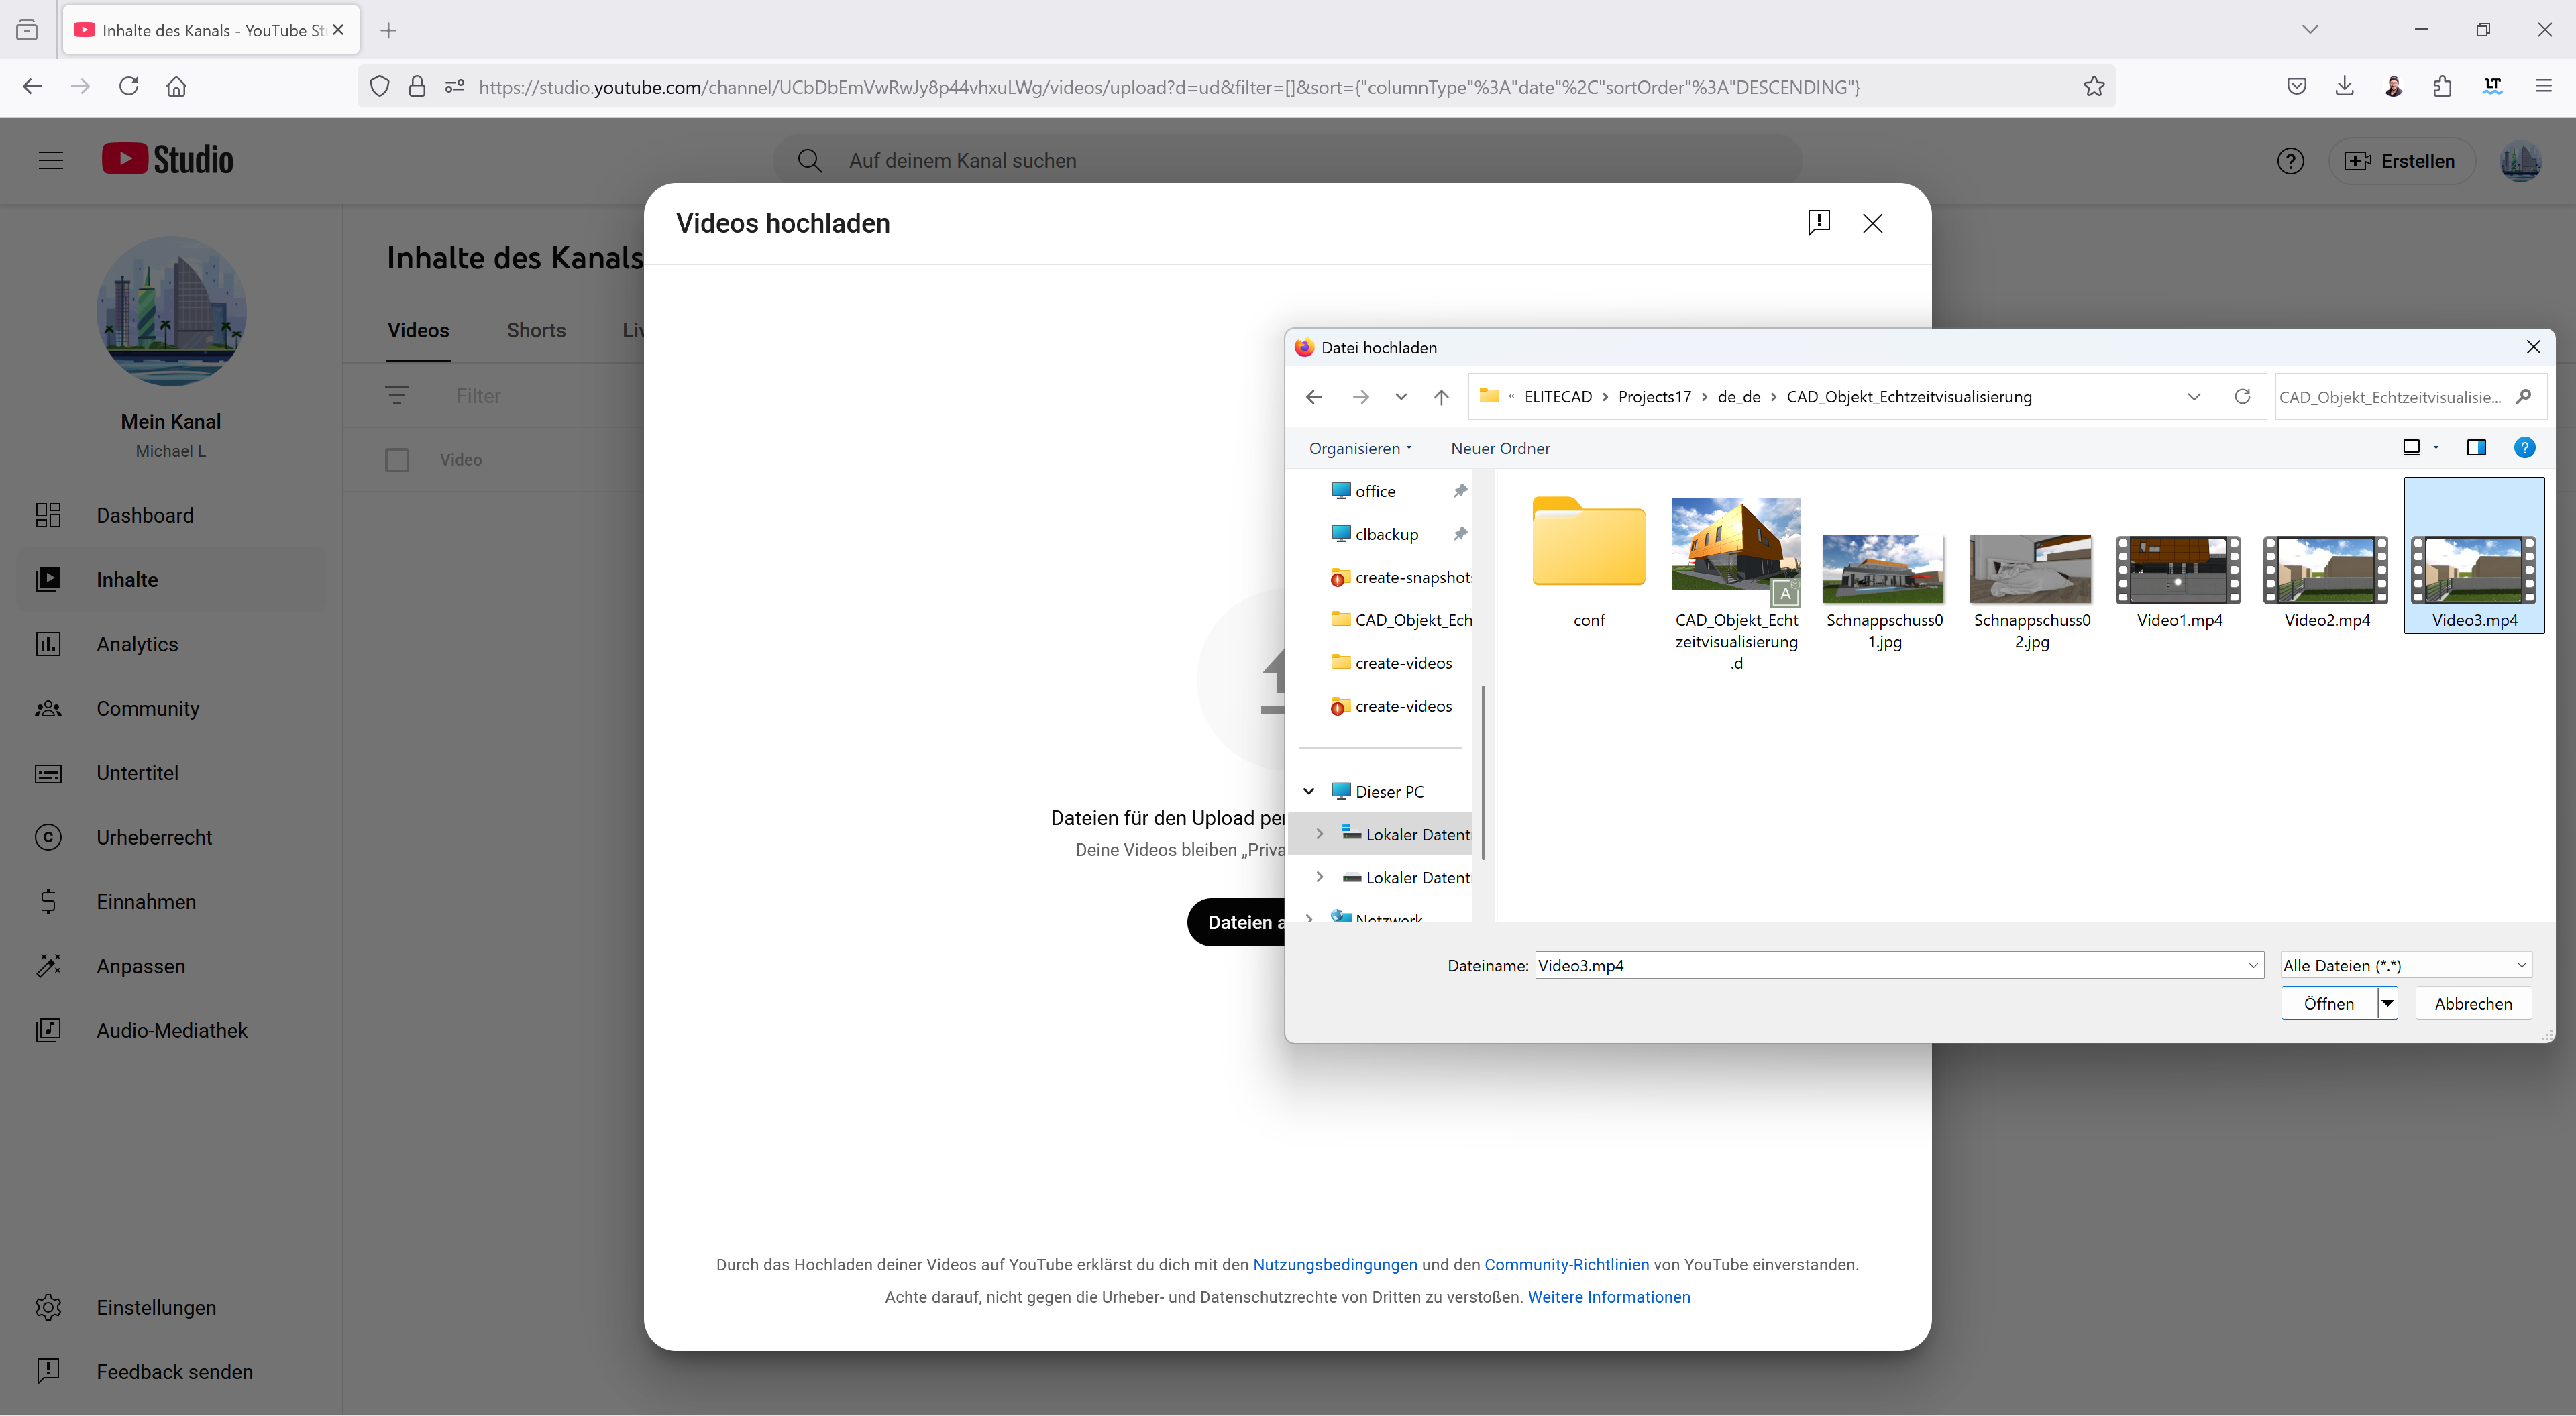Click Neuer Ordner in file dialog
The image size is (2576, 1416).
point(1500,448)
